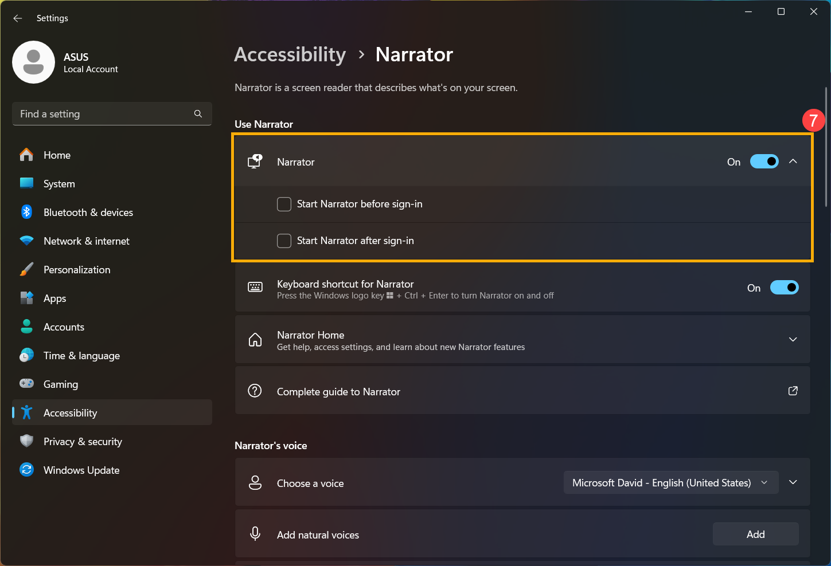The height and width of the screenshot is (566, 831).
Task: Click the vertical scrollbar on the right
Action: pos(826,147)
